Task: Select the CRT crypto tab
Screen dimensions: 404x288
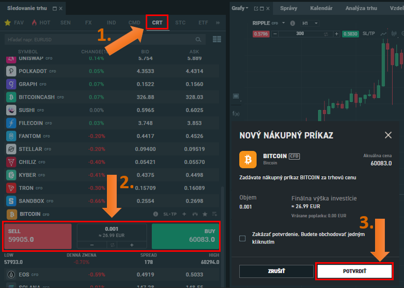Action: pyautogui.click(x=157, y=23)
